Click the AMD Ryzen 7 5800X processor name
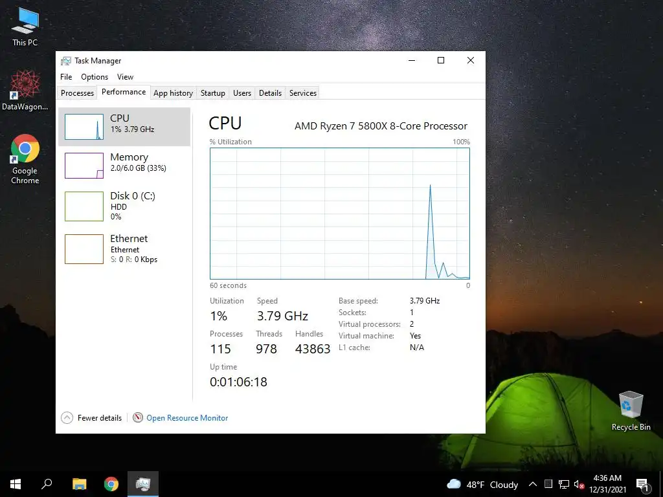 pos(381,126)
